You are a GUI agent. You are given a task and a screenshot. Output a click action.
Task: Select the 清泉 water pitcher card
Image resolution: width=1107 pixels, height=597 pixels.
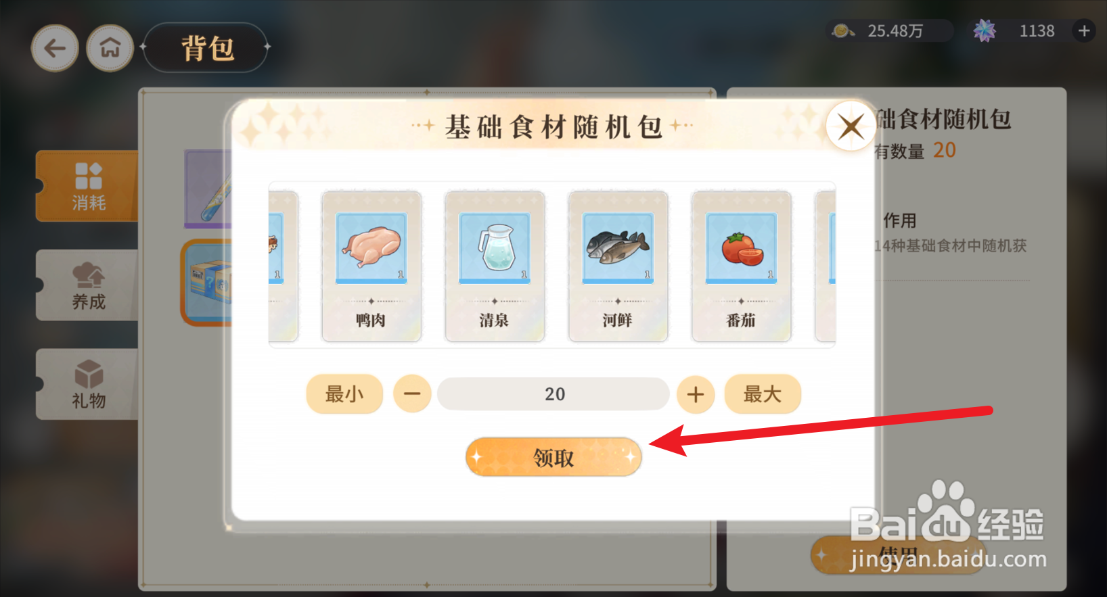(x=495, y=266)
